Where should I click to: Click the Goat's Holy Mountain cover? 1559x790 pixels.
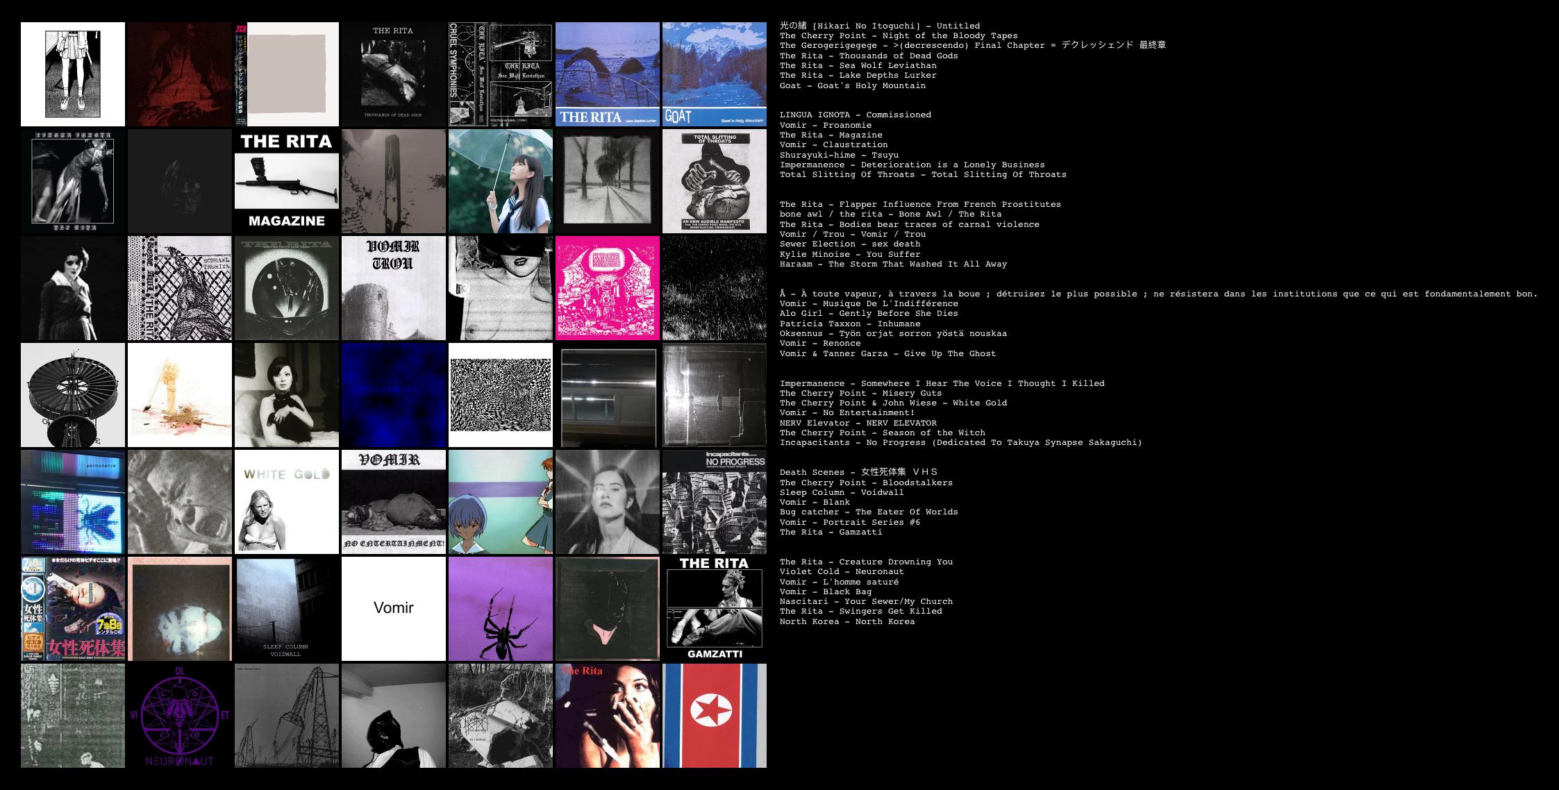click(x=714, y=74)
